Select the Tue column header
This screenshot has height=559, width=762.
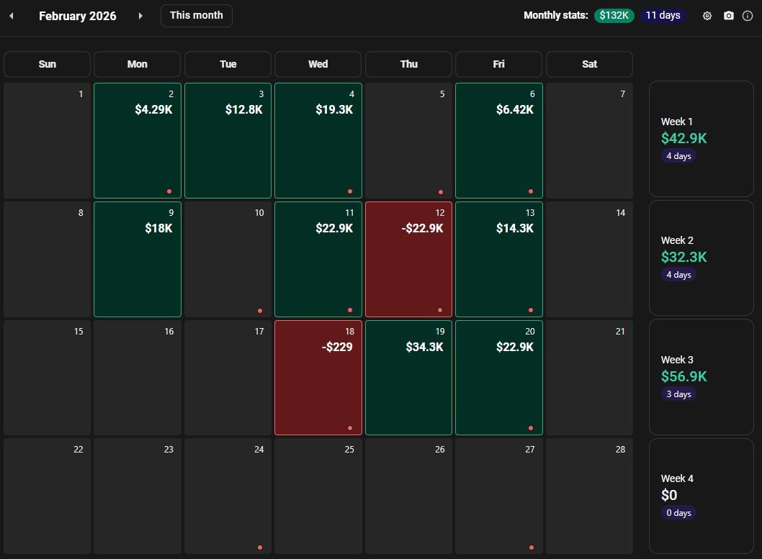click(228, 64)
